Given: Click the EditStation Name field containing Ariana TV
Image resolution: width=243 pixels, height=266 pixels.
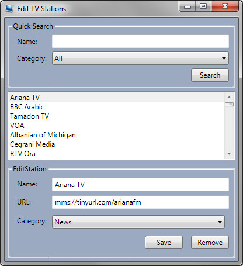Looking at the screenshot, I should [x=140, y=185].
